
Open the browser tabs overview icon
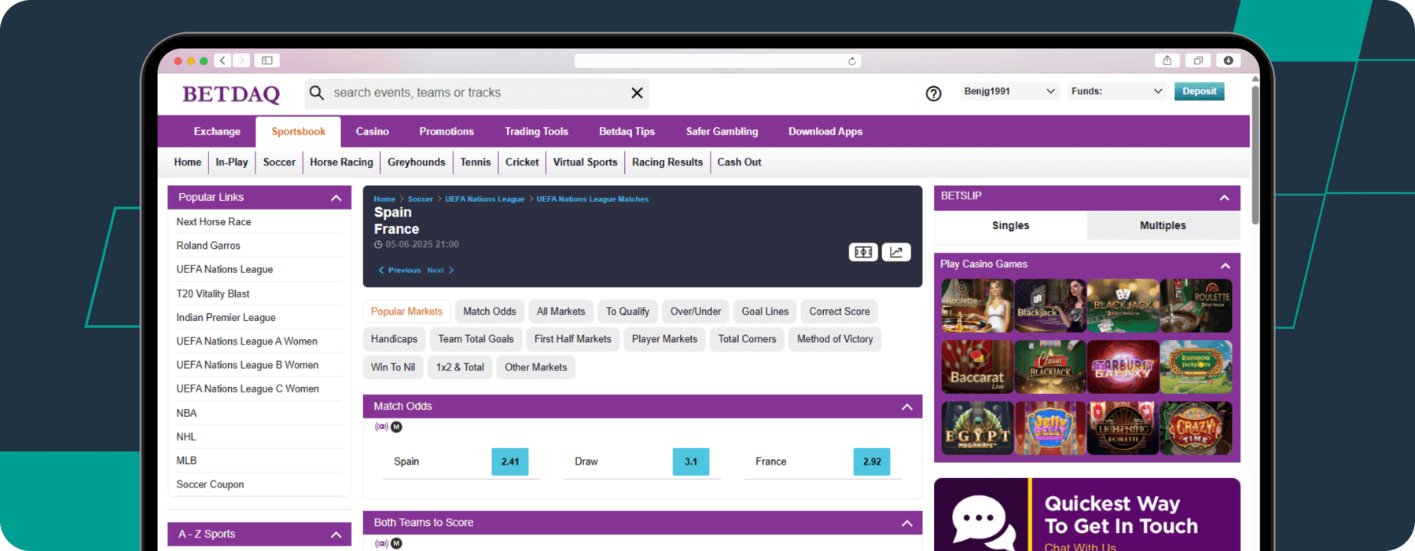(x=1198, y=60)
